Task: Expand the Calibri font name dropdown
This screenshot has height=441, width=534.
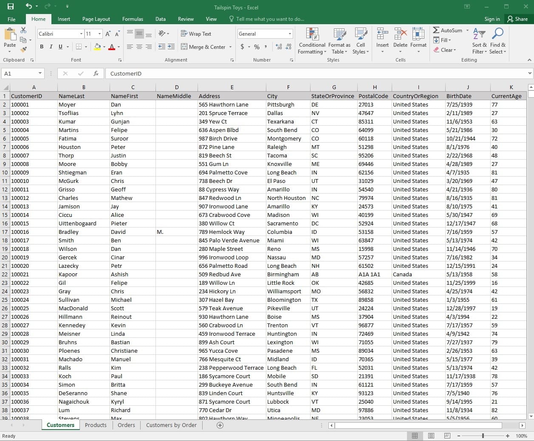Action: pyautogui.click(x=81, y=34)
